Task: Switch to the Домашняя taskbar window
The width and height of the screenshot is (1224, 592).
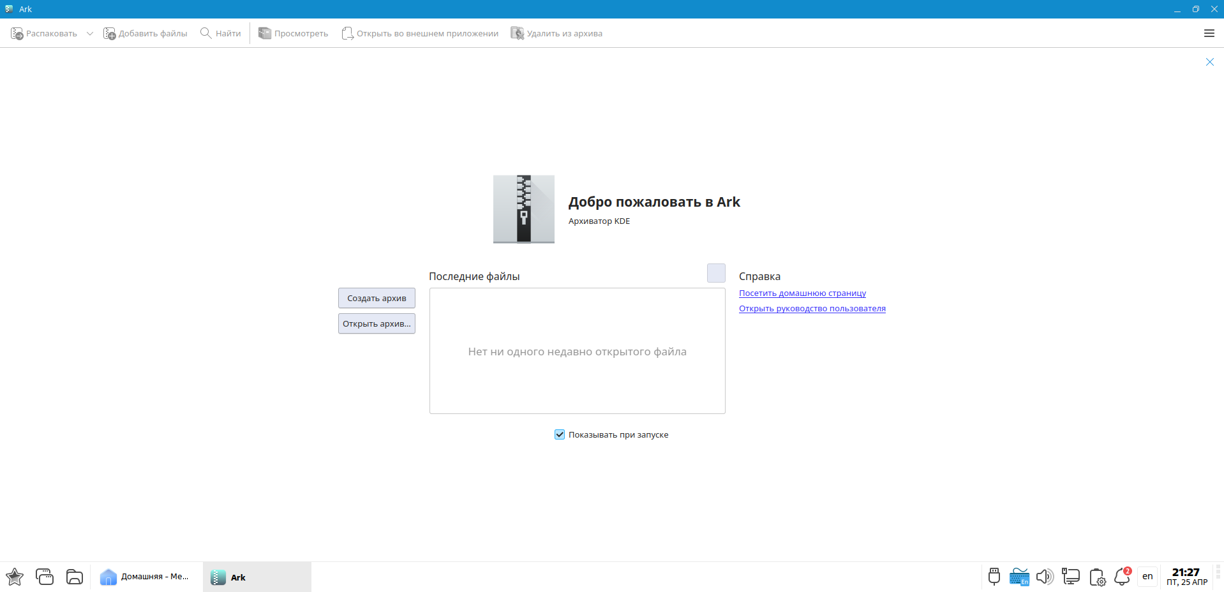Action: (146, 577)
